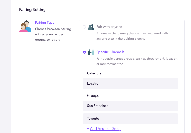Open the San Francisco group field
Screen dimensions: 191x133
click(131, 106)
